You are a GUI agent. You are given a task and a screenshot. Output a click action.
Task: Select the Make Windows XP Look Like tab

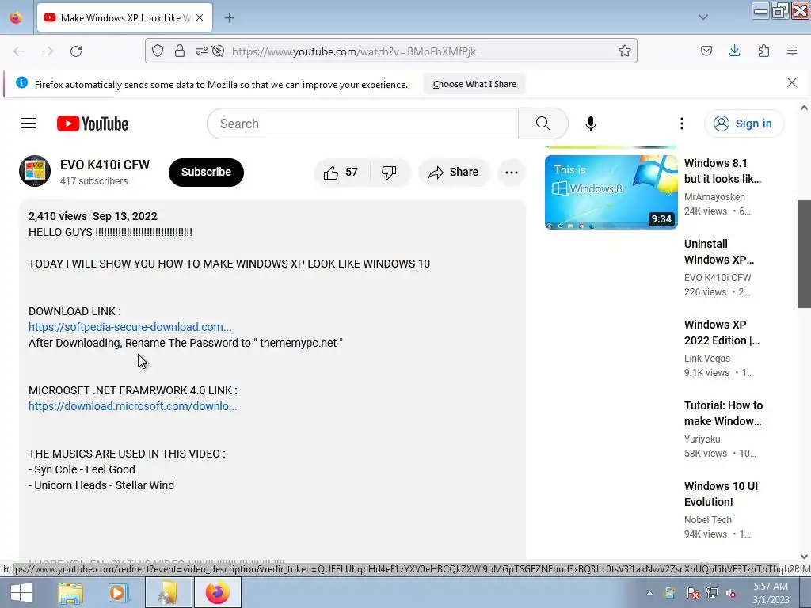tap(124, 17)
